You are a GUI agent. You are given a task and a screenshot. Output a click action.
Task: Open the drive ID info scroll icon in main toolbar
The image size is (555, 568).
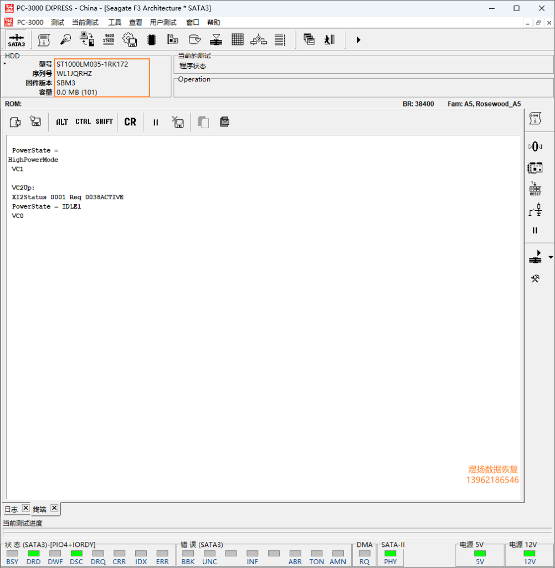(44, 40)
